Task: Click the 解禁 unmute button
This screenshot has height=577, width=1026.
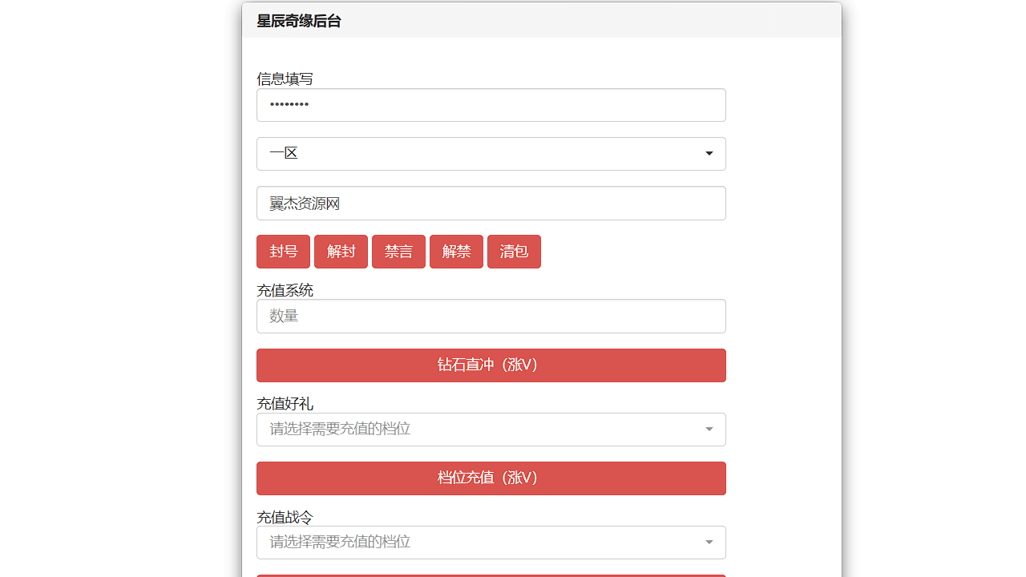Action: [x=456, y=251]
